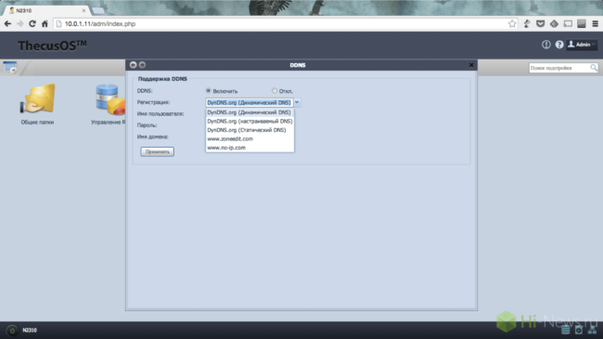Click the Имя пользователя label

(160, 114)
